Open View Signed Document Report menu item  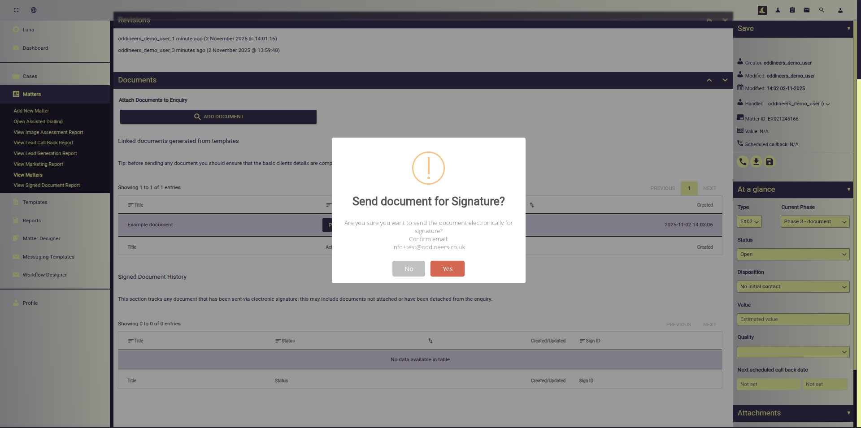point(47,186)
